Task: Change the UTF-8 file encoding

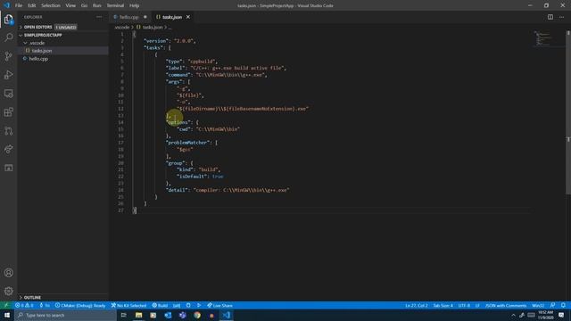Action: (464, 305)
